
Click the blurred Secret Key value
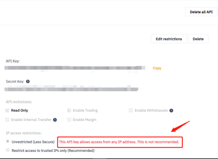72,89
